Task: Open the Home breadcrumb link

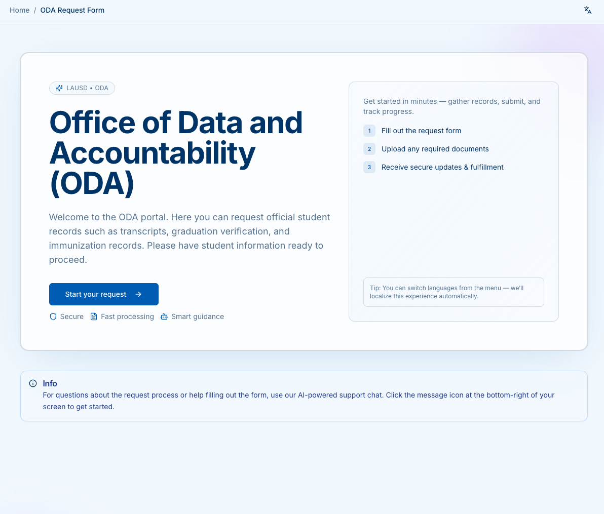Action: coord(19,10)
